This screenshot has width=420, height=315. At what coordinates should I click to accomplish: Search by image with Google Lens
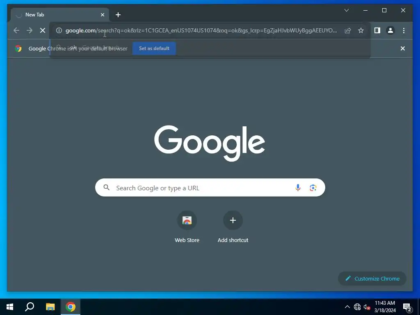click(313, 188)
